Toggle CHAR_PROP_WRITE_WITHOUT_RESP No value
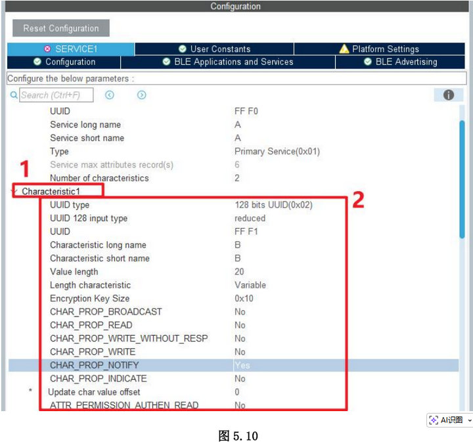The height and width of the screenshot is (442, 473). (x=240, y=339)
